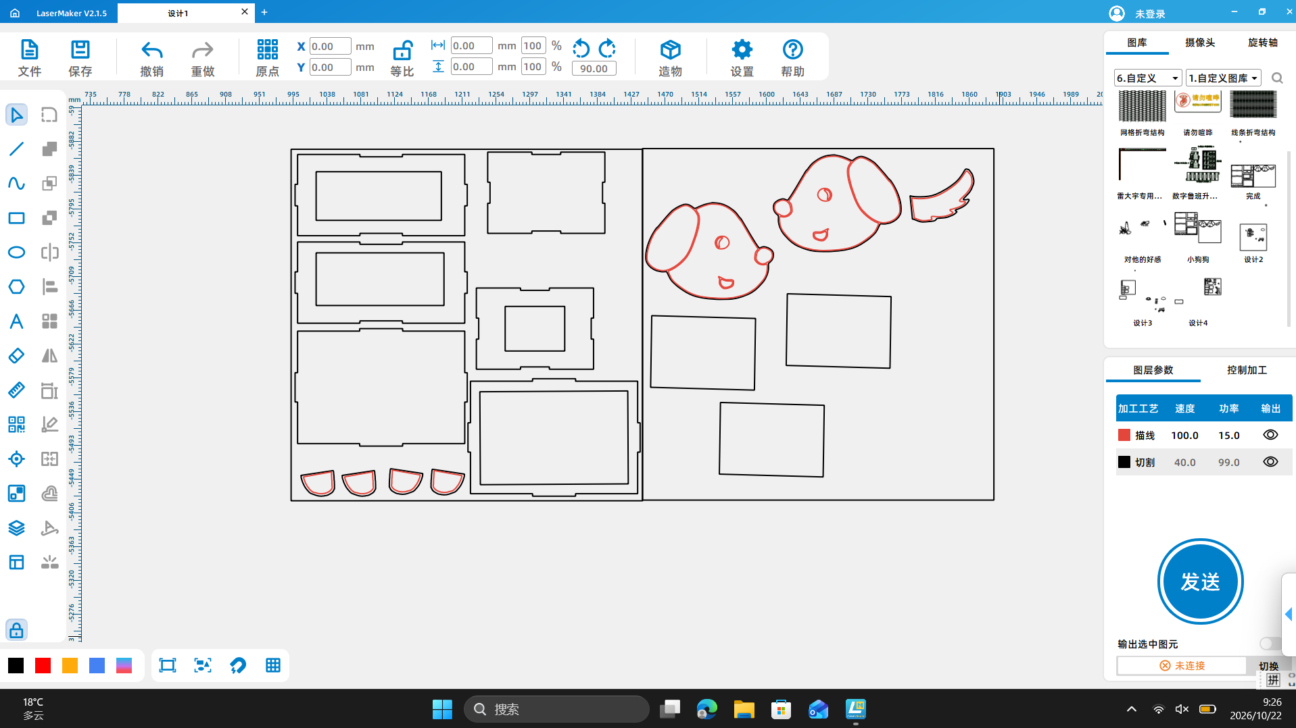Save the design with 保存
The height and width of the screenshot is (728, 1296).
(x=80, y=58)
